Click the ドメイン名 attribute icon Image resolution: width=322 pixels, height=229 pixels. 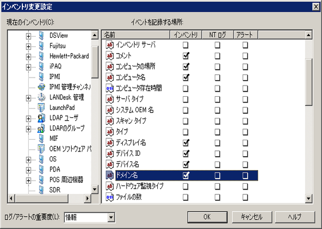click(x=109, y=175)
